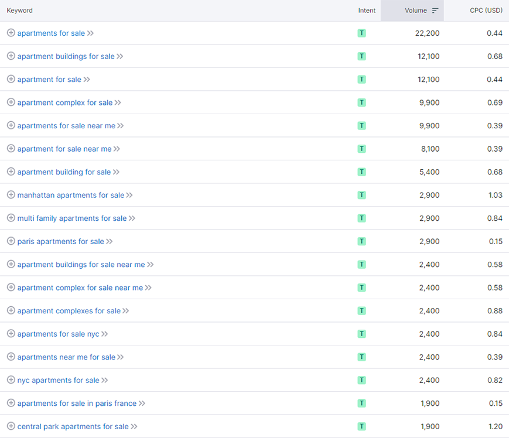Follow 'apartments for sale in paris france' link
Image resolution: width=509 pixels, height=438 pixels.
point(77,403)
